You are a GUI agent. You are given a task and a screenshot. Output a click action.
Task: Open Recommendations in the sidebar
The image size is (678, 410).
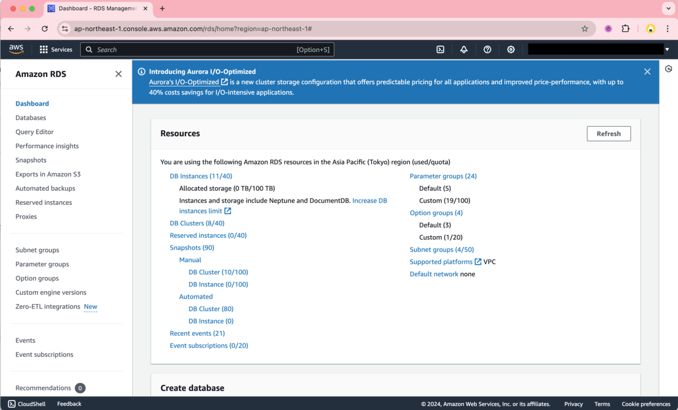[43, 388]
